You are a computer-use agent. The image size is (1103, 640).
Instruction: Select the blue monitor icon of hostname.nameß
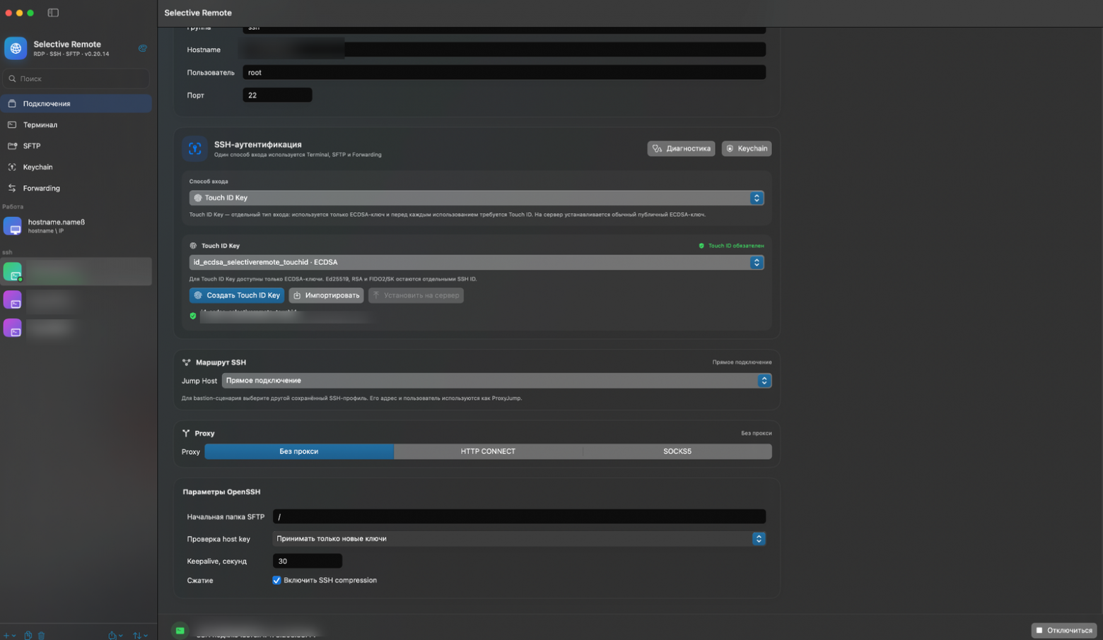point(13,226)
